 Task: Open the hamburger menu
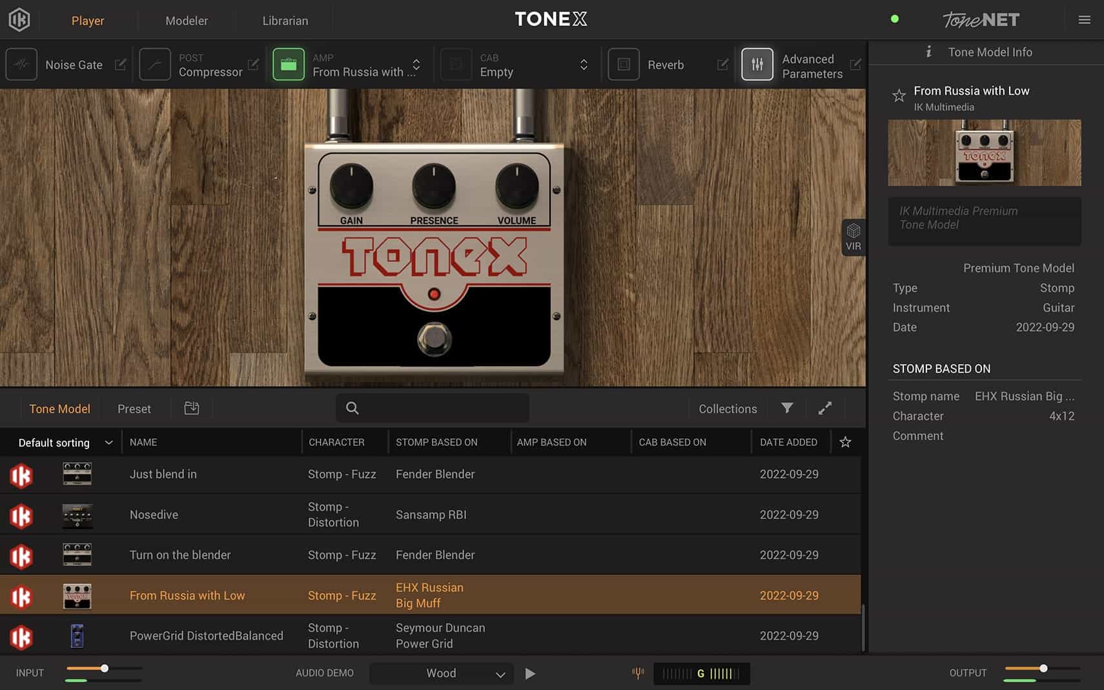coord(1085,20)
